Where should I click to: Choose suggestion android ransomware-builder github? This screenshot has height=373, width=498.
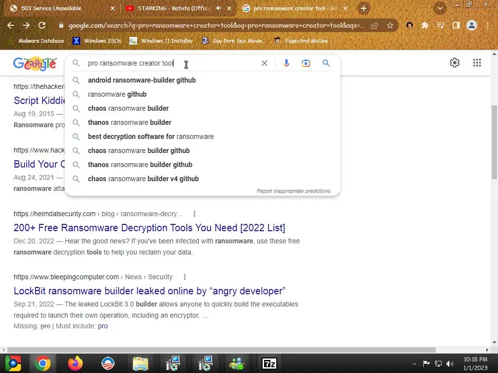pos(203,80)
